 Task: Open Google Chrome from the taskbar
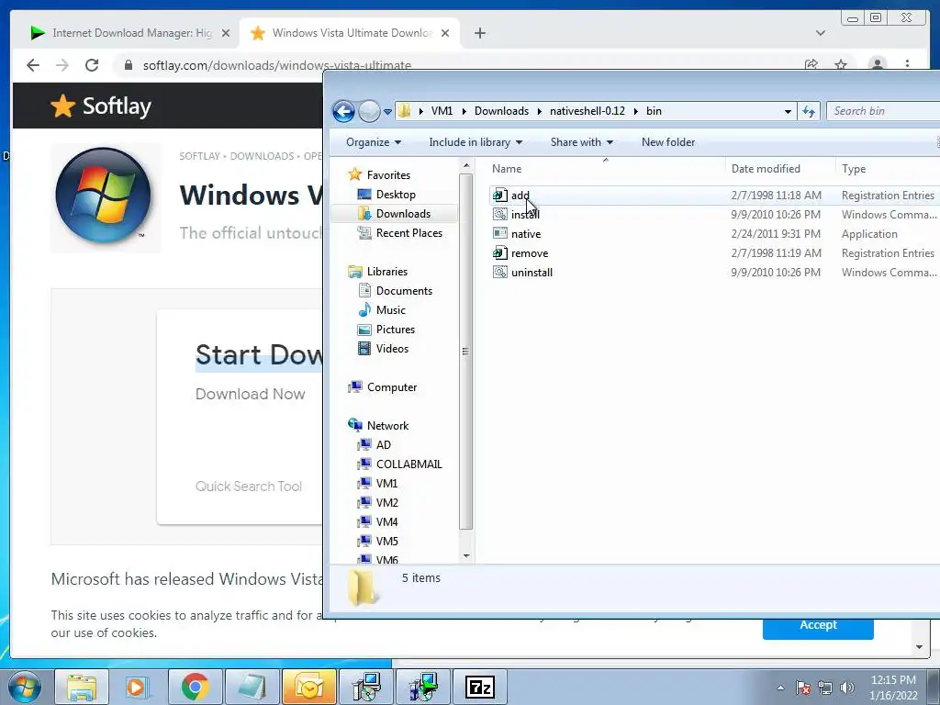tap(195, 687)
